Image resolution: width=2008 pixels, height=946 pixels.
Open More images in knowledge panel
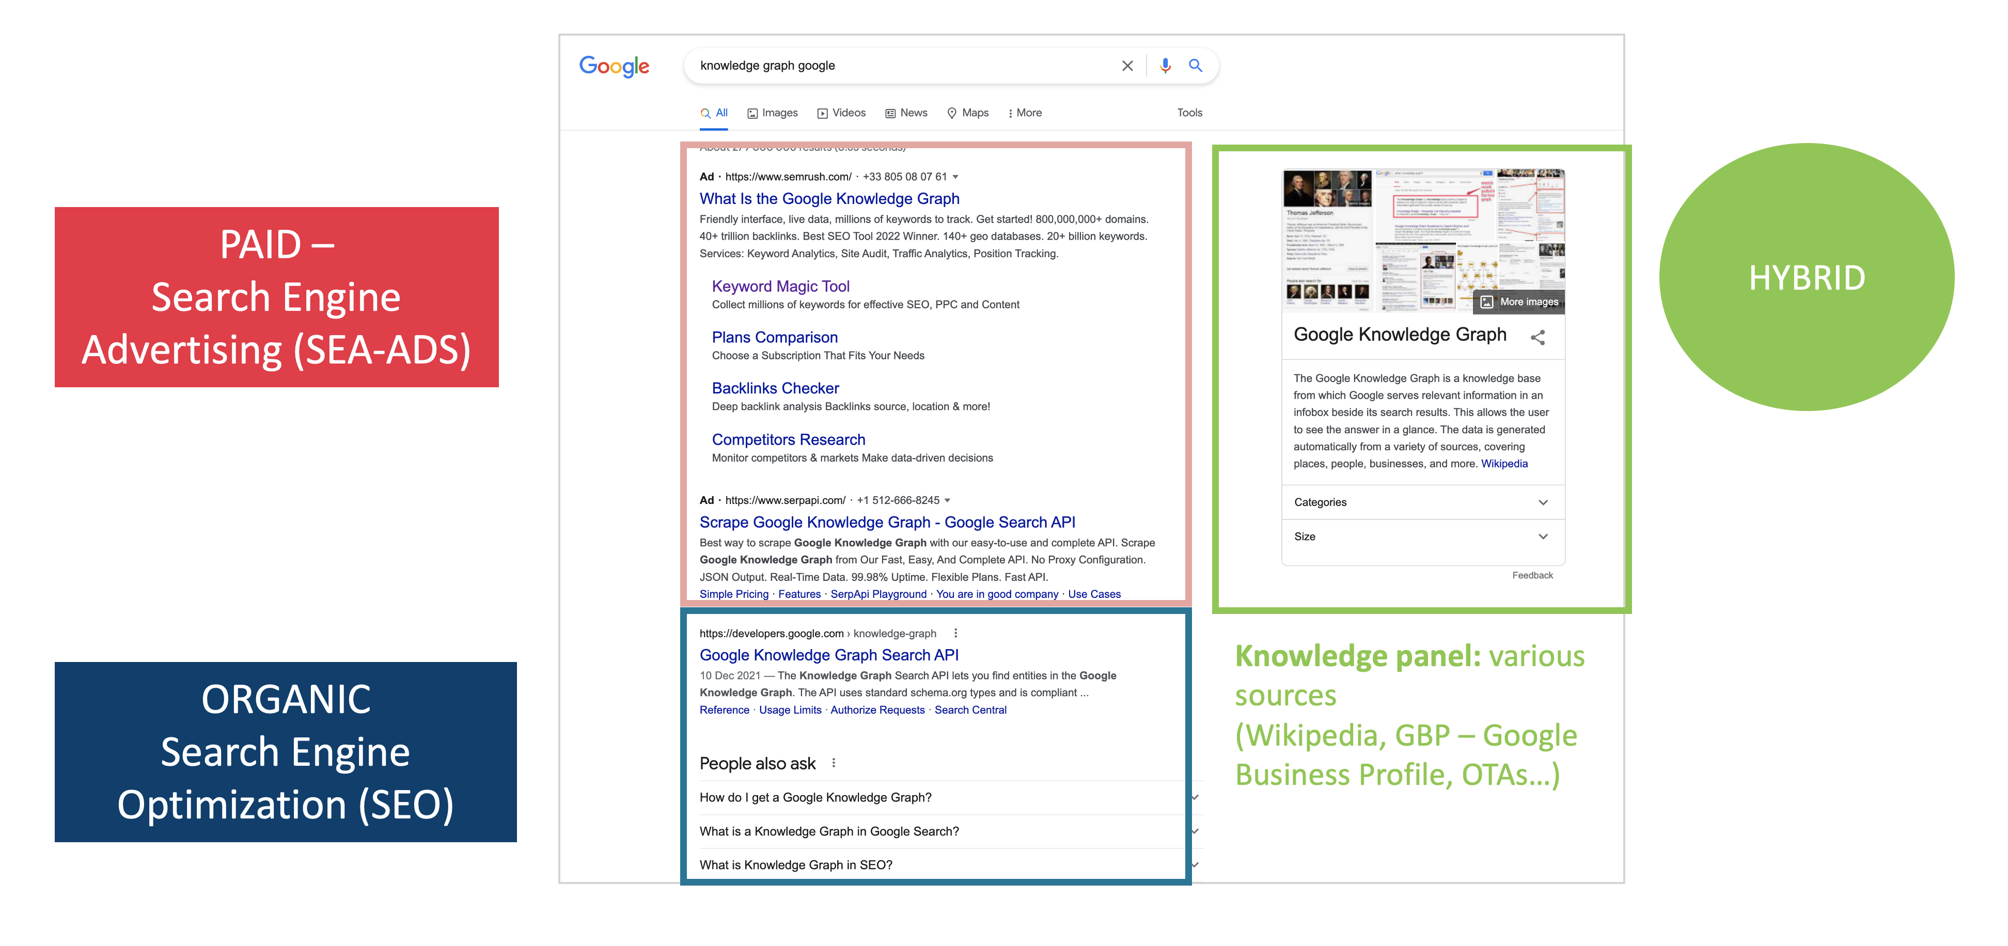coord(1519,302)
